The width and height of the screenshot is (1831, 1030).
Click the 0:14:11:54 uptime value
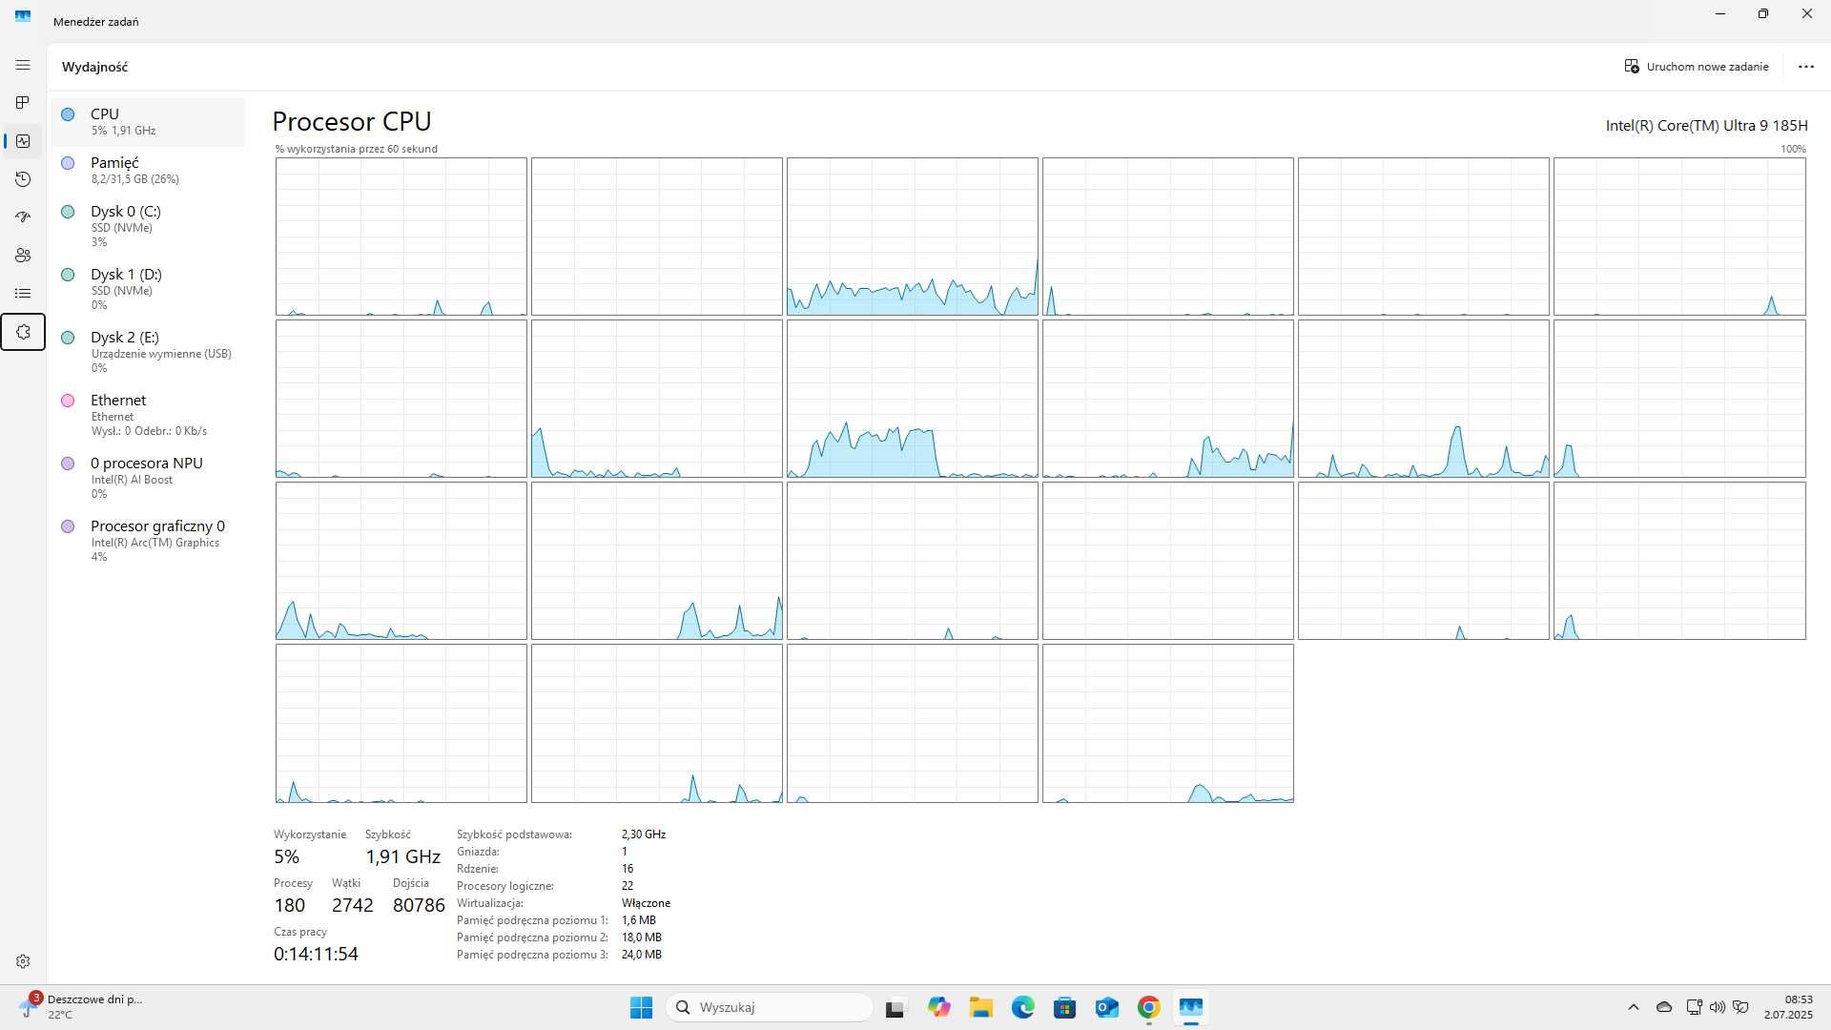[x=316, y=954]
